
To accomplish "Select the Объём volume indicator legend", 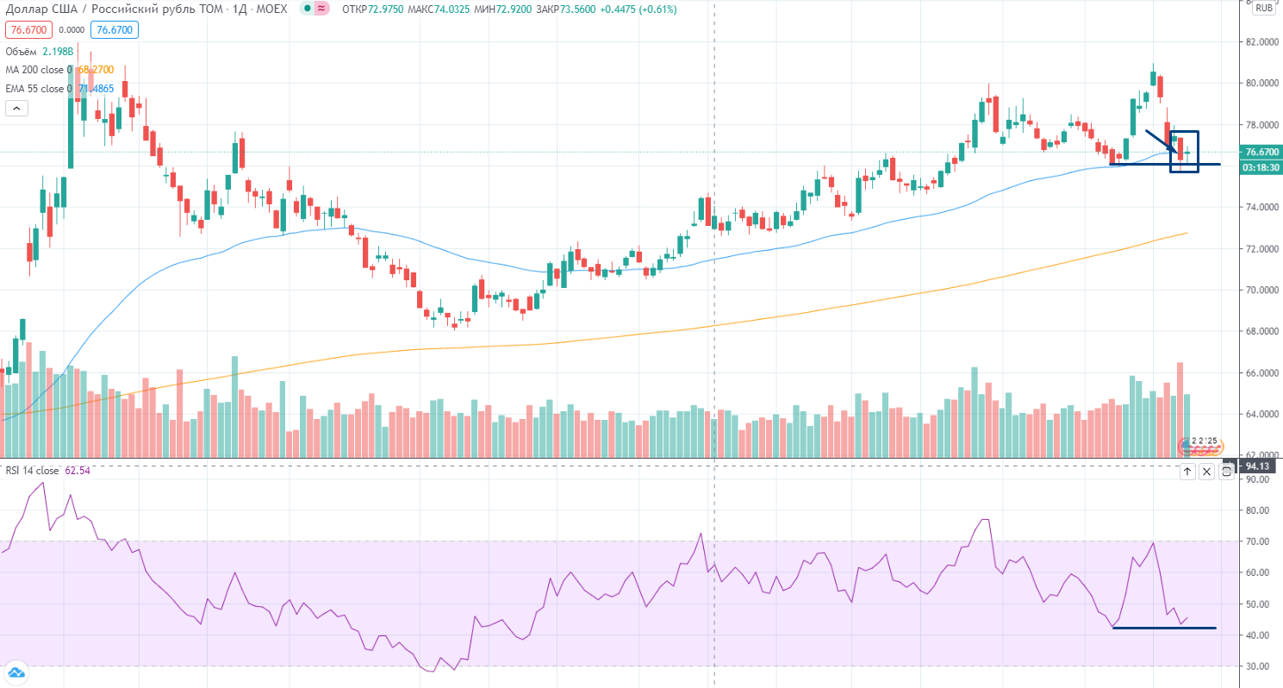I will (x=23, y=51).
